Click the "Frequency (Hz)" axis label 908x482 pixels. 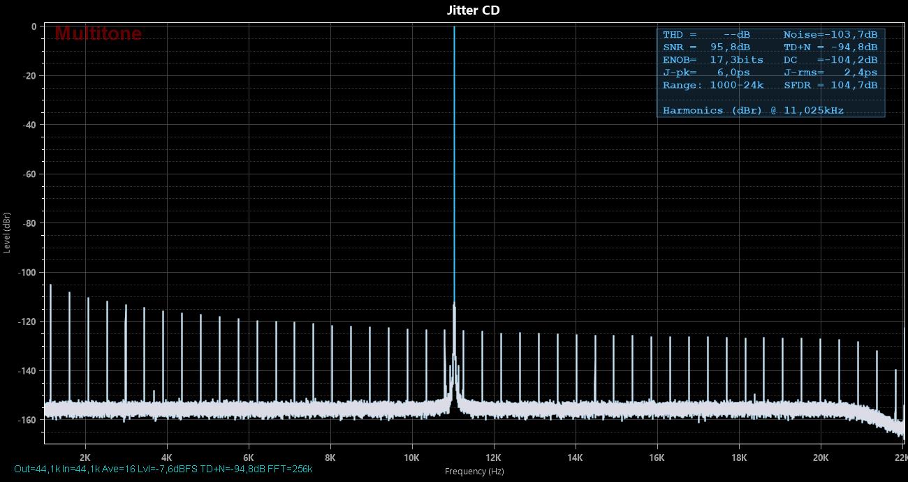[x=474, y=472]
